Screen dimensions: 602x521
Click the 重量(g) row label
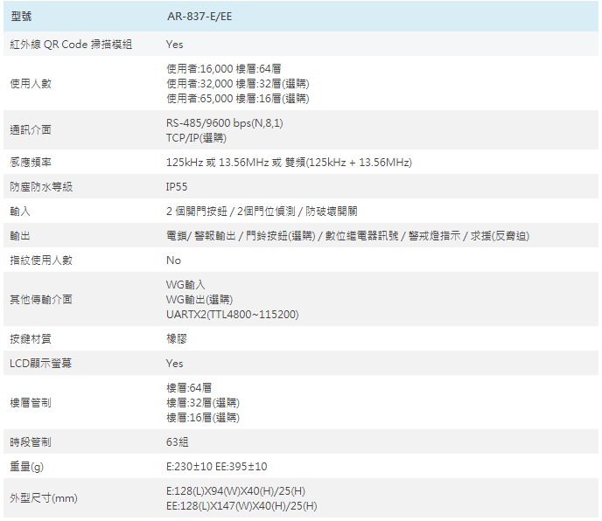[x=27, y=467]
